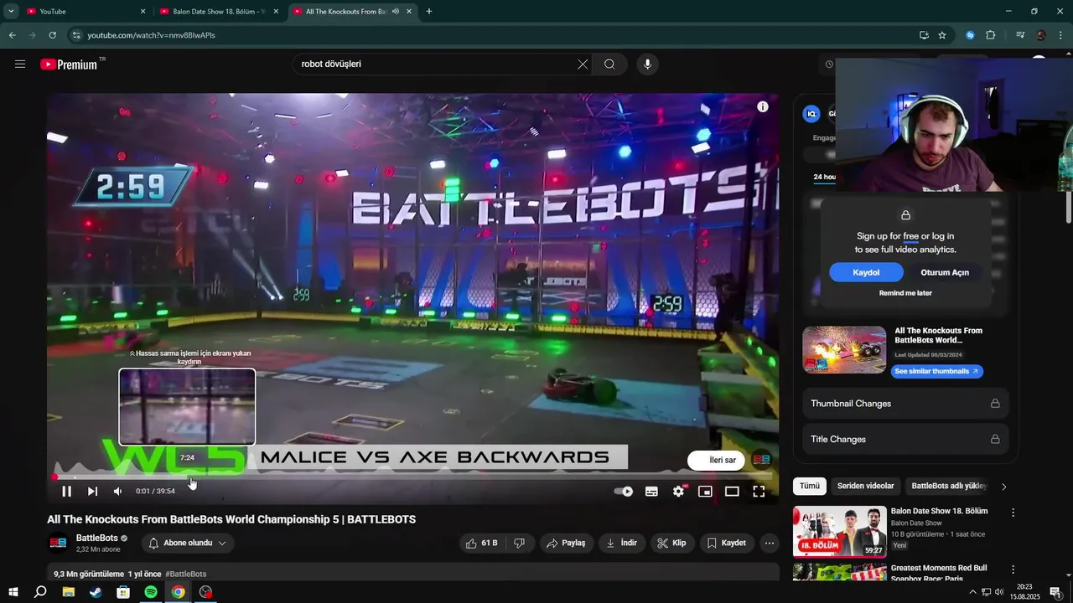Expand the 'Abone olundu' subscription dropdown
Screen dimensions: 1073x603
(188, 543)
